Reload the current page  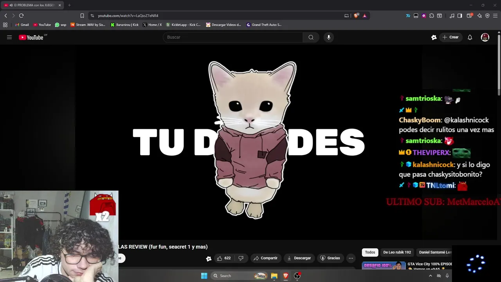(x=21, y=16)
